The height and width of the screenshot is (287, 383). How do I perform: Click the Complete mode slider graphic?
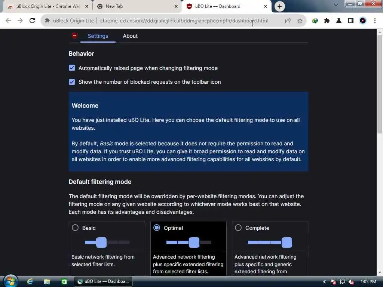pos(270,242)
